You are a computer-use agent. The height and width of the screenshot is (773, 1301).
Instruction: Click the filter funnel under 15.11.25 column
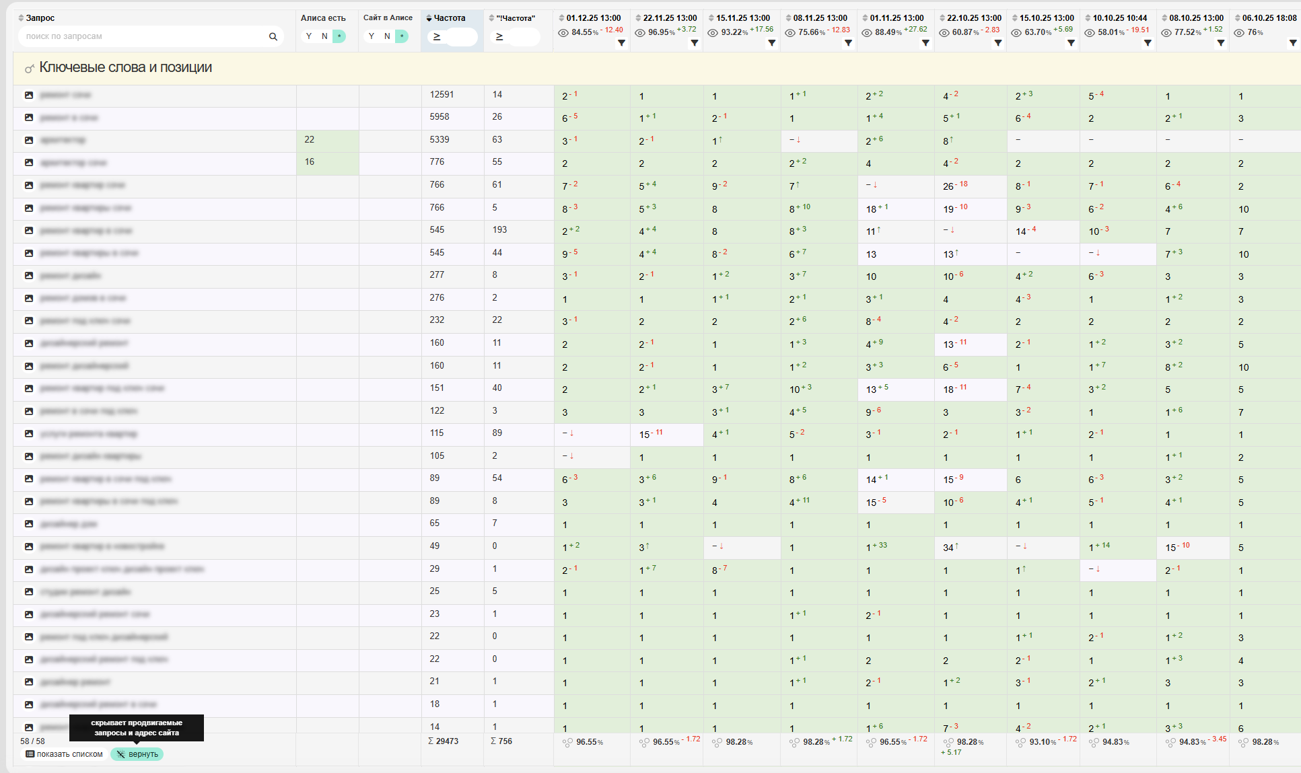pyautogui.click(x=772, y=43)
